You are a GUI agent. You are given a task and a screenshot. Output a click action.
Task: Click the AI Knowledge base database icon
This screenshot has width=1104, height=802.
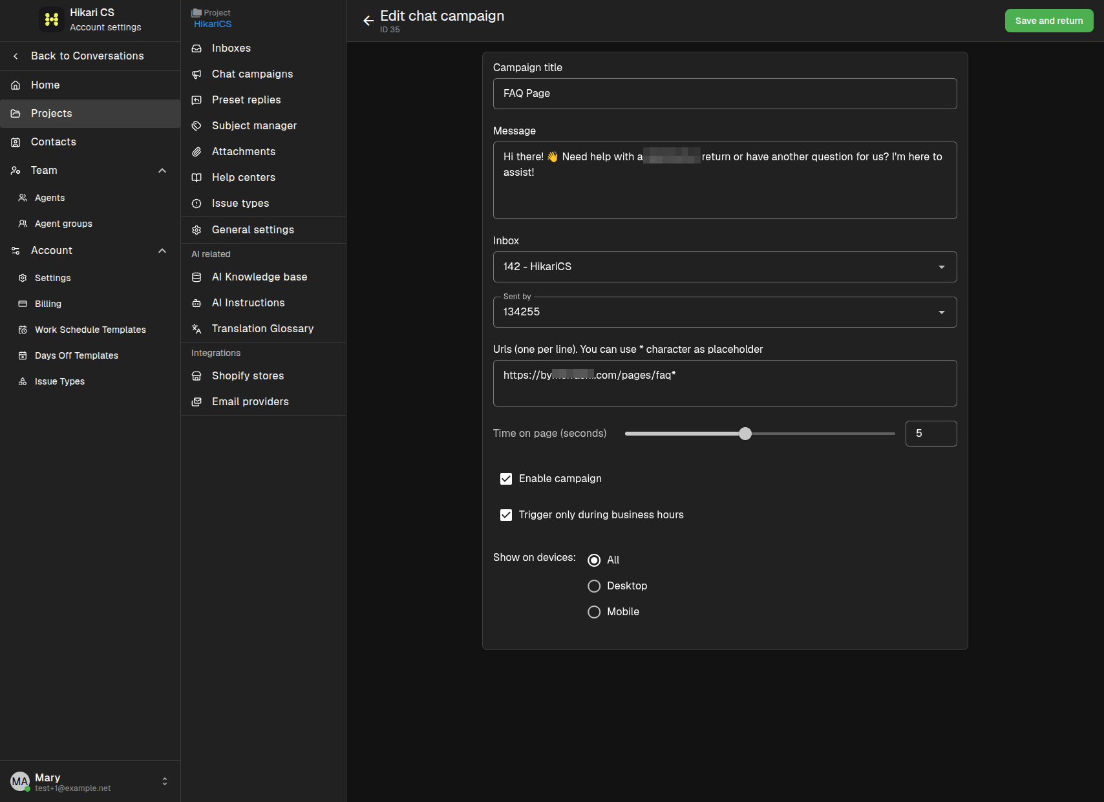pos(196,277)
